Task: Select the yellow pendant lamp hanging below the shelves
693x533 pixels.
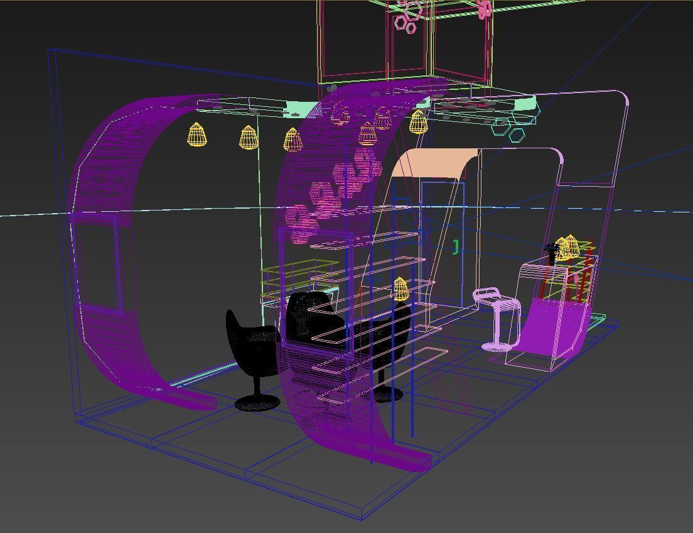Action: 400,288
